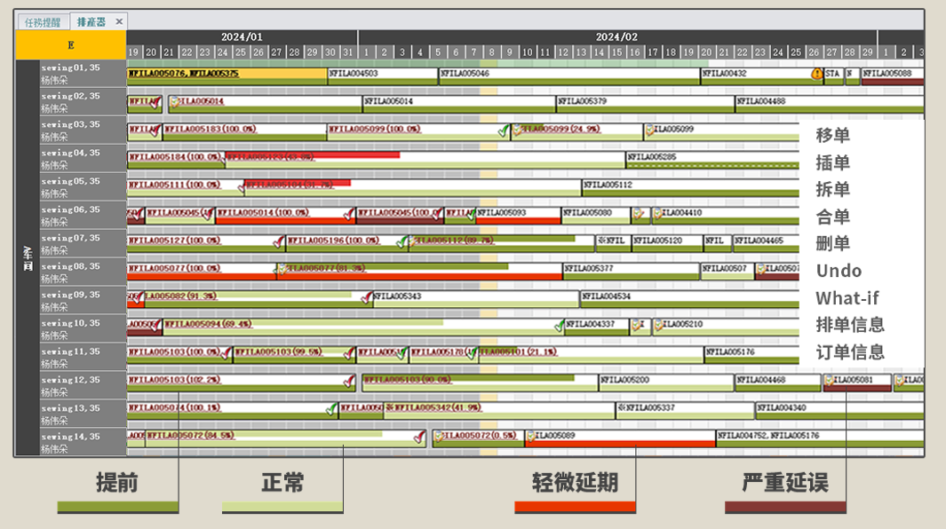Close the 排産器 tab

[x=120, y=21]
